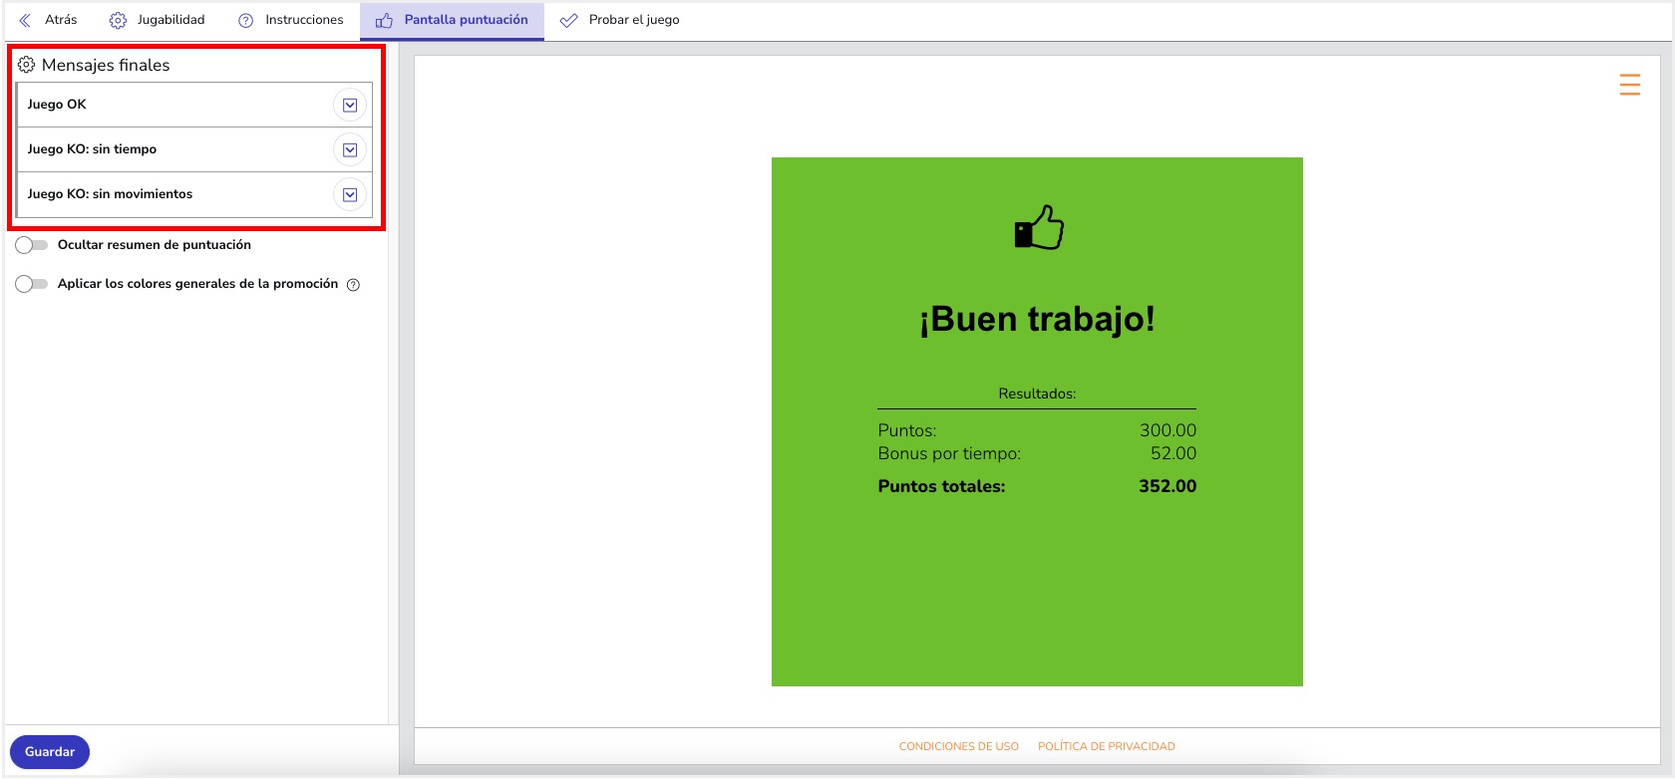Click the gear icon next to Jugabilidad

tap(118, 20)
